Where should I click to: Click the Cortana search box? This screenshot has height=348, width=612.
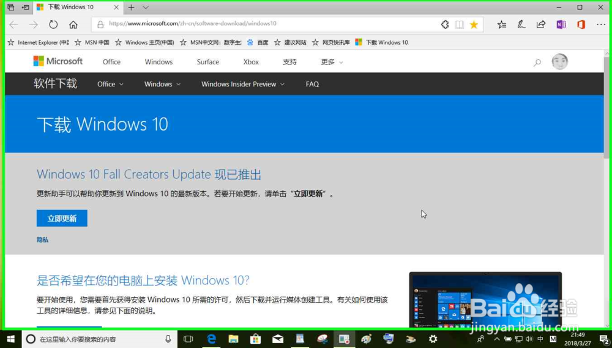pos(99,339)
